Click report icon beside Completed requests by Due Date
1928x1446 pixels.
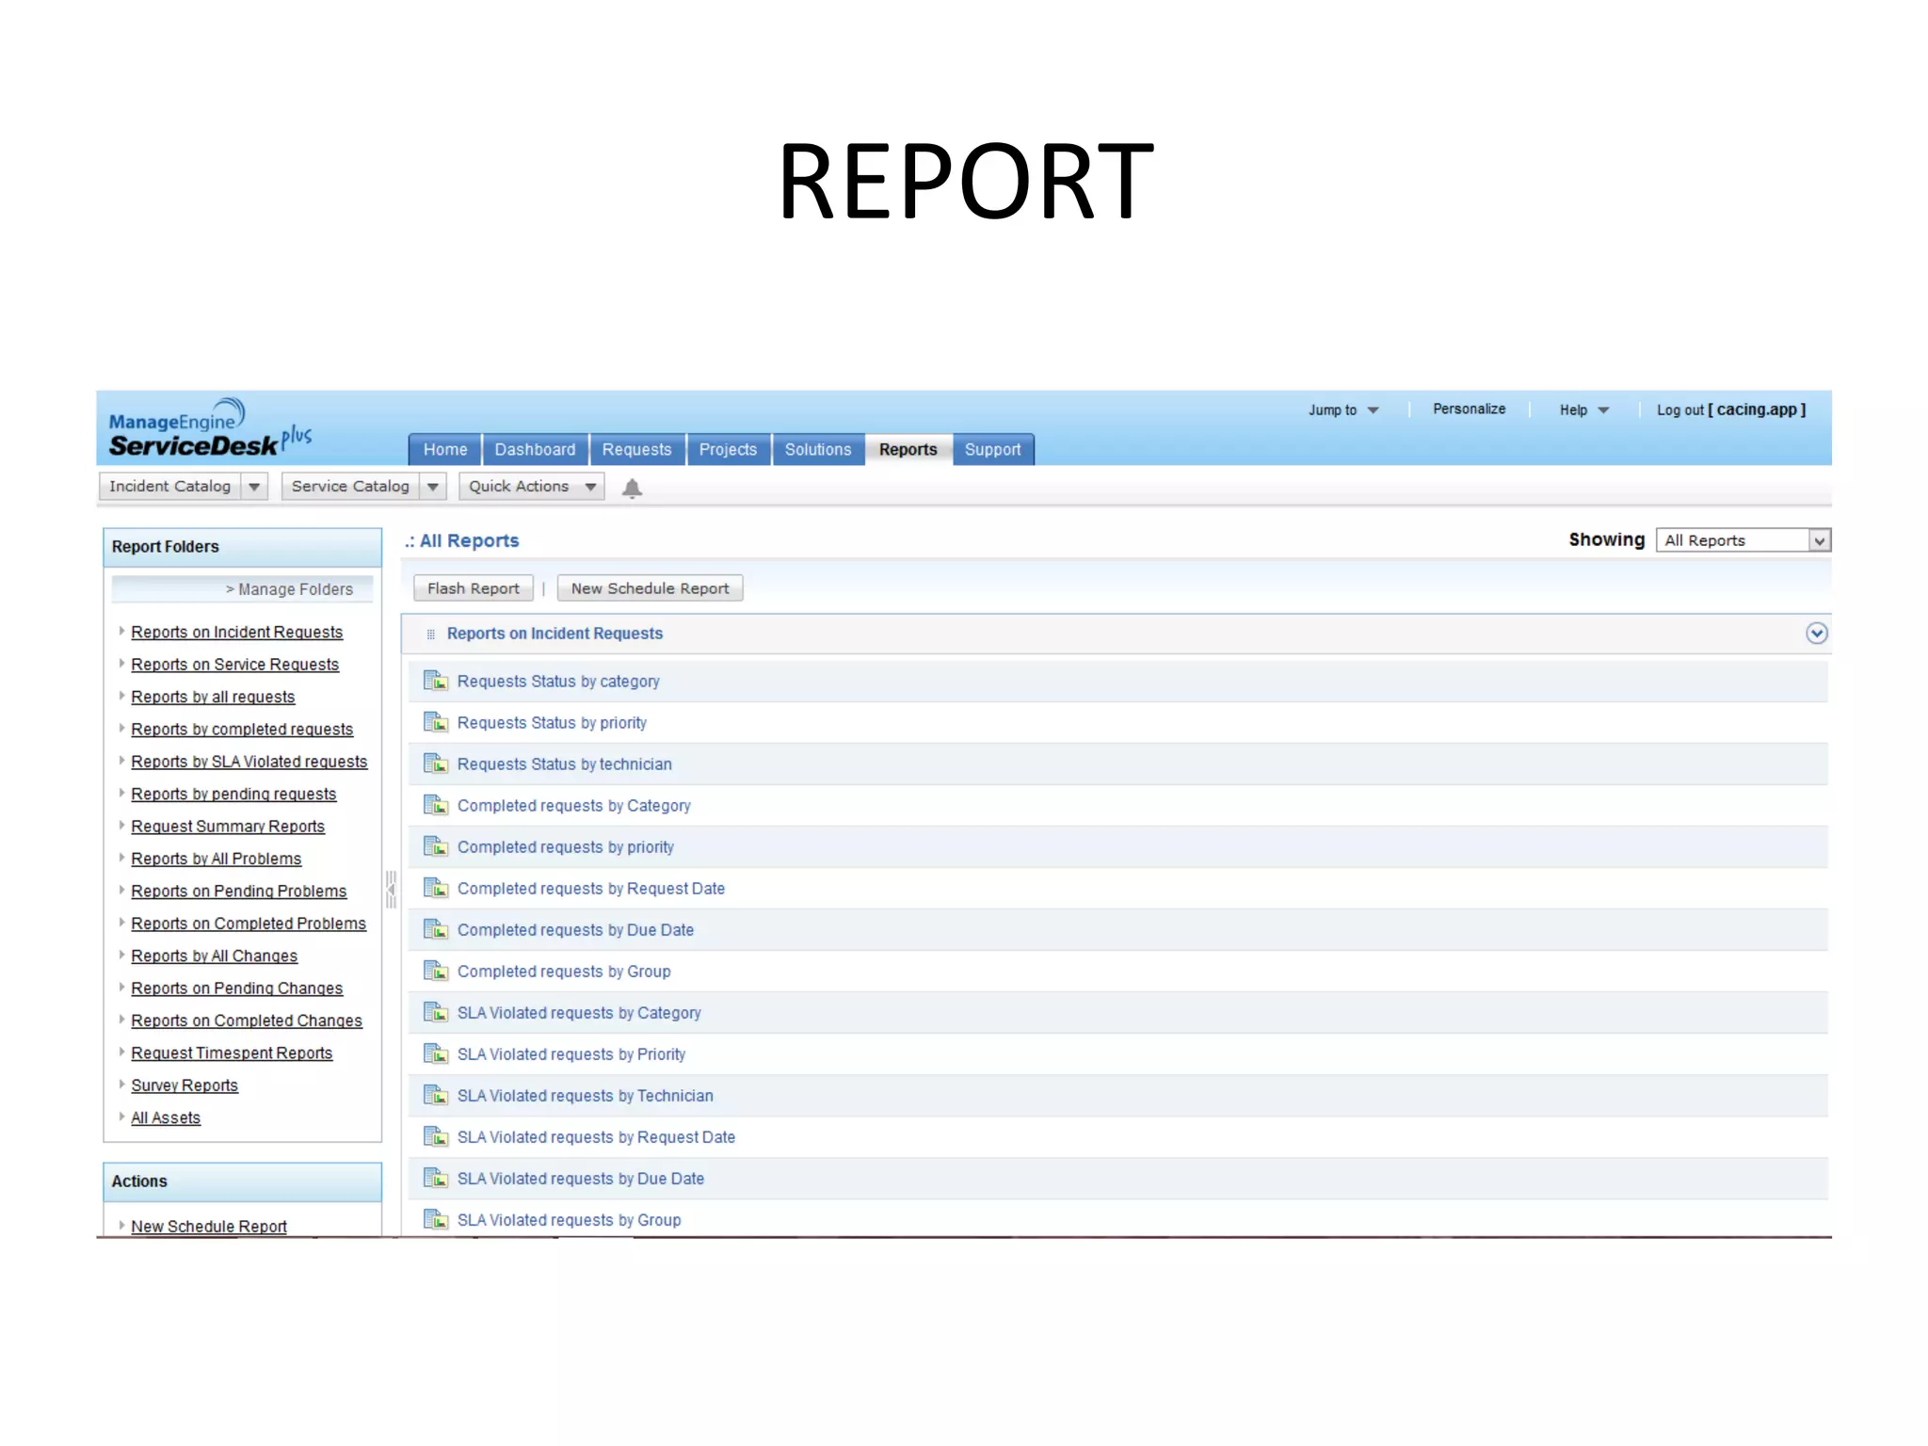click(435, 929)
